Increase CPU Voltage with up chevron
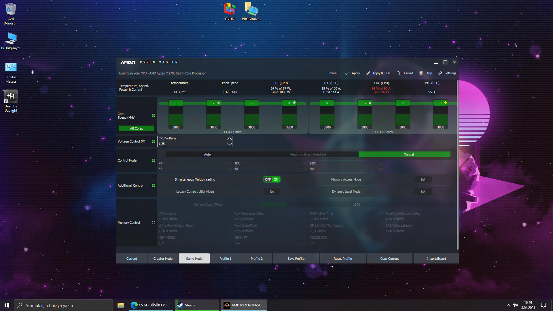 229,139
